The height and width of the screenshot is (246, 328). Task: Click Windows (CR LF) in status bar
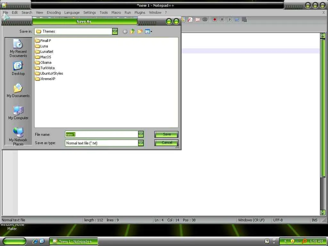pyautogui.click(x=251, y=220)
